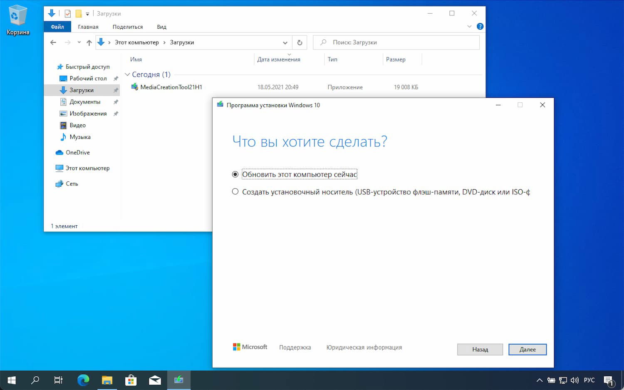Image resolution: width=624 pixels, height=390 pixels.
Task: Open Task View on the taskbar
Action: (58, 380)
